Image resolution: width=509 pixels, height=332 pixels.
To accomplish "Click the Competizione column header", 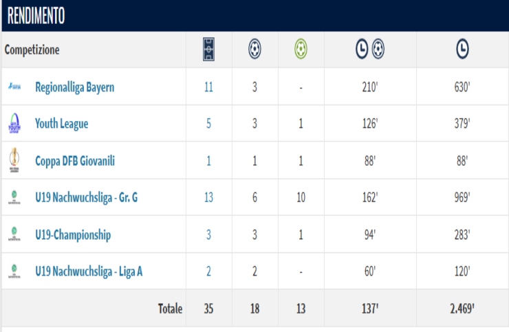I will coord(32,50).
